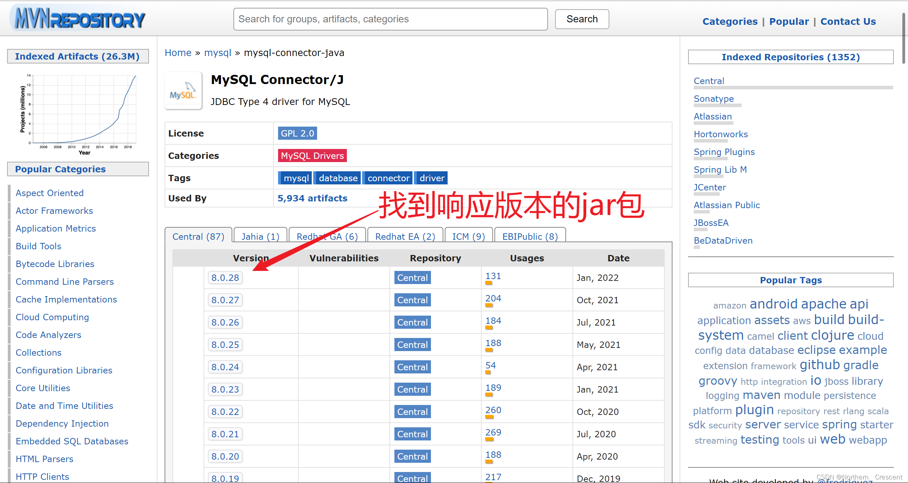Click the Aspect Oriented category link

[x=49, y=193]
